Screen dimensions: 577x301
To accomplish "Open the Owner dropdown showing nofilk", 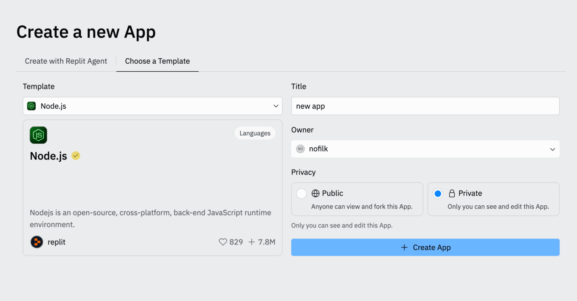I will (425, 149).
